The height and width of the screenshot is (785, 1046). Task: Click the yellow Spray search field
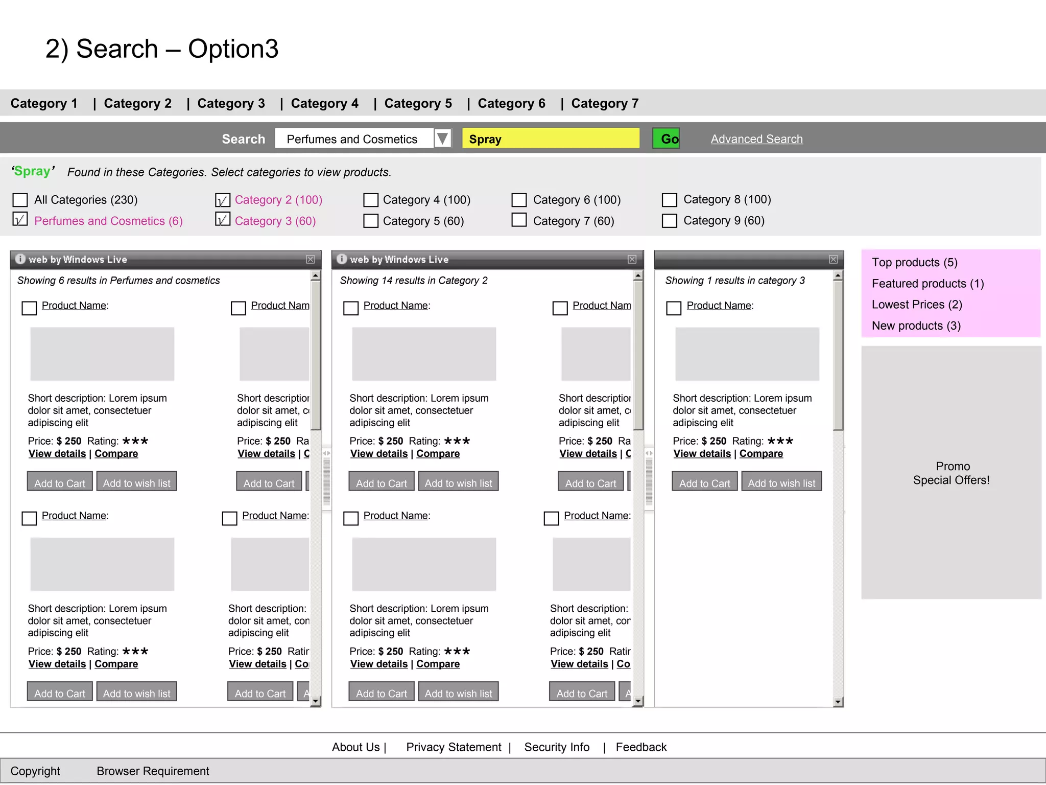[x=551, y=138]
